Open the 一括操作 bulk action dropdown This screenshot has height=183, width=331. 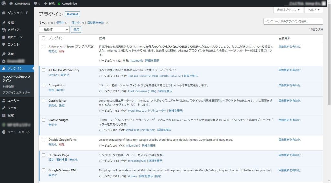pos(54,29)
